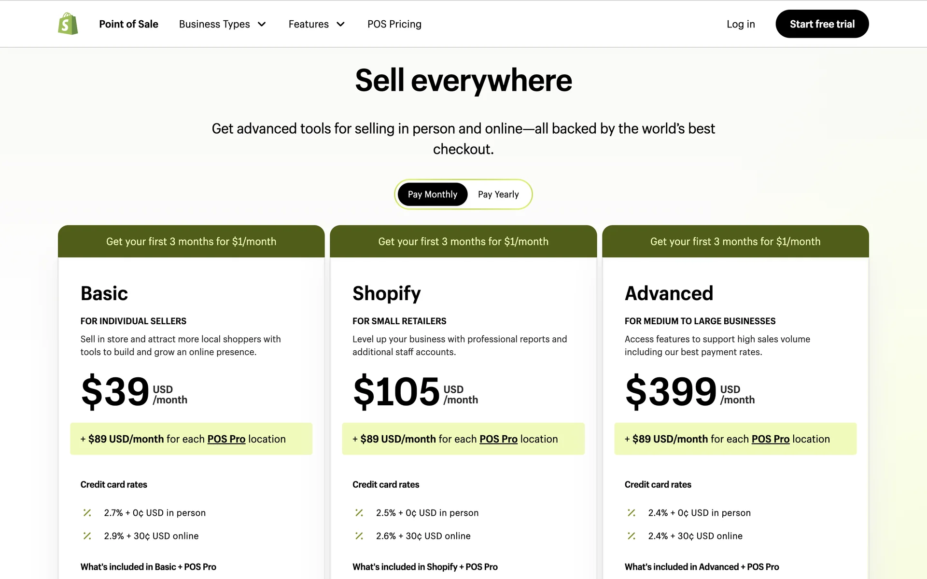Expand the Business Types dropdown chevron
This screenshot has width=927, height=579.
point(262,24)
